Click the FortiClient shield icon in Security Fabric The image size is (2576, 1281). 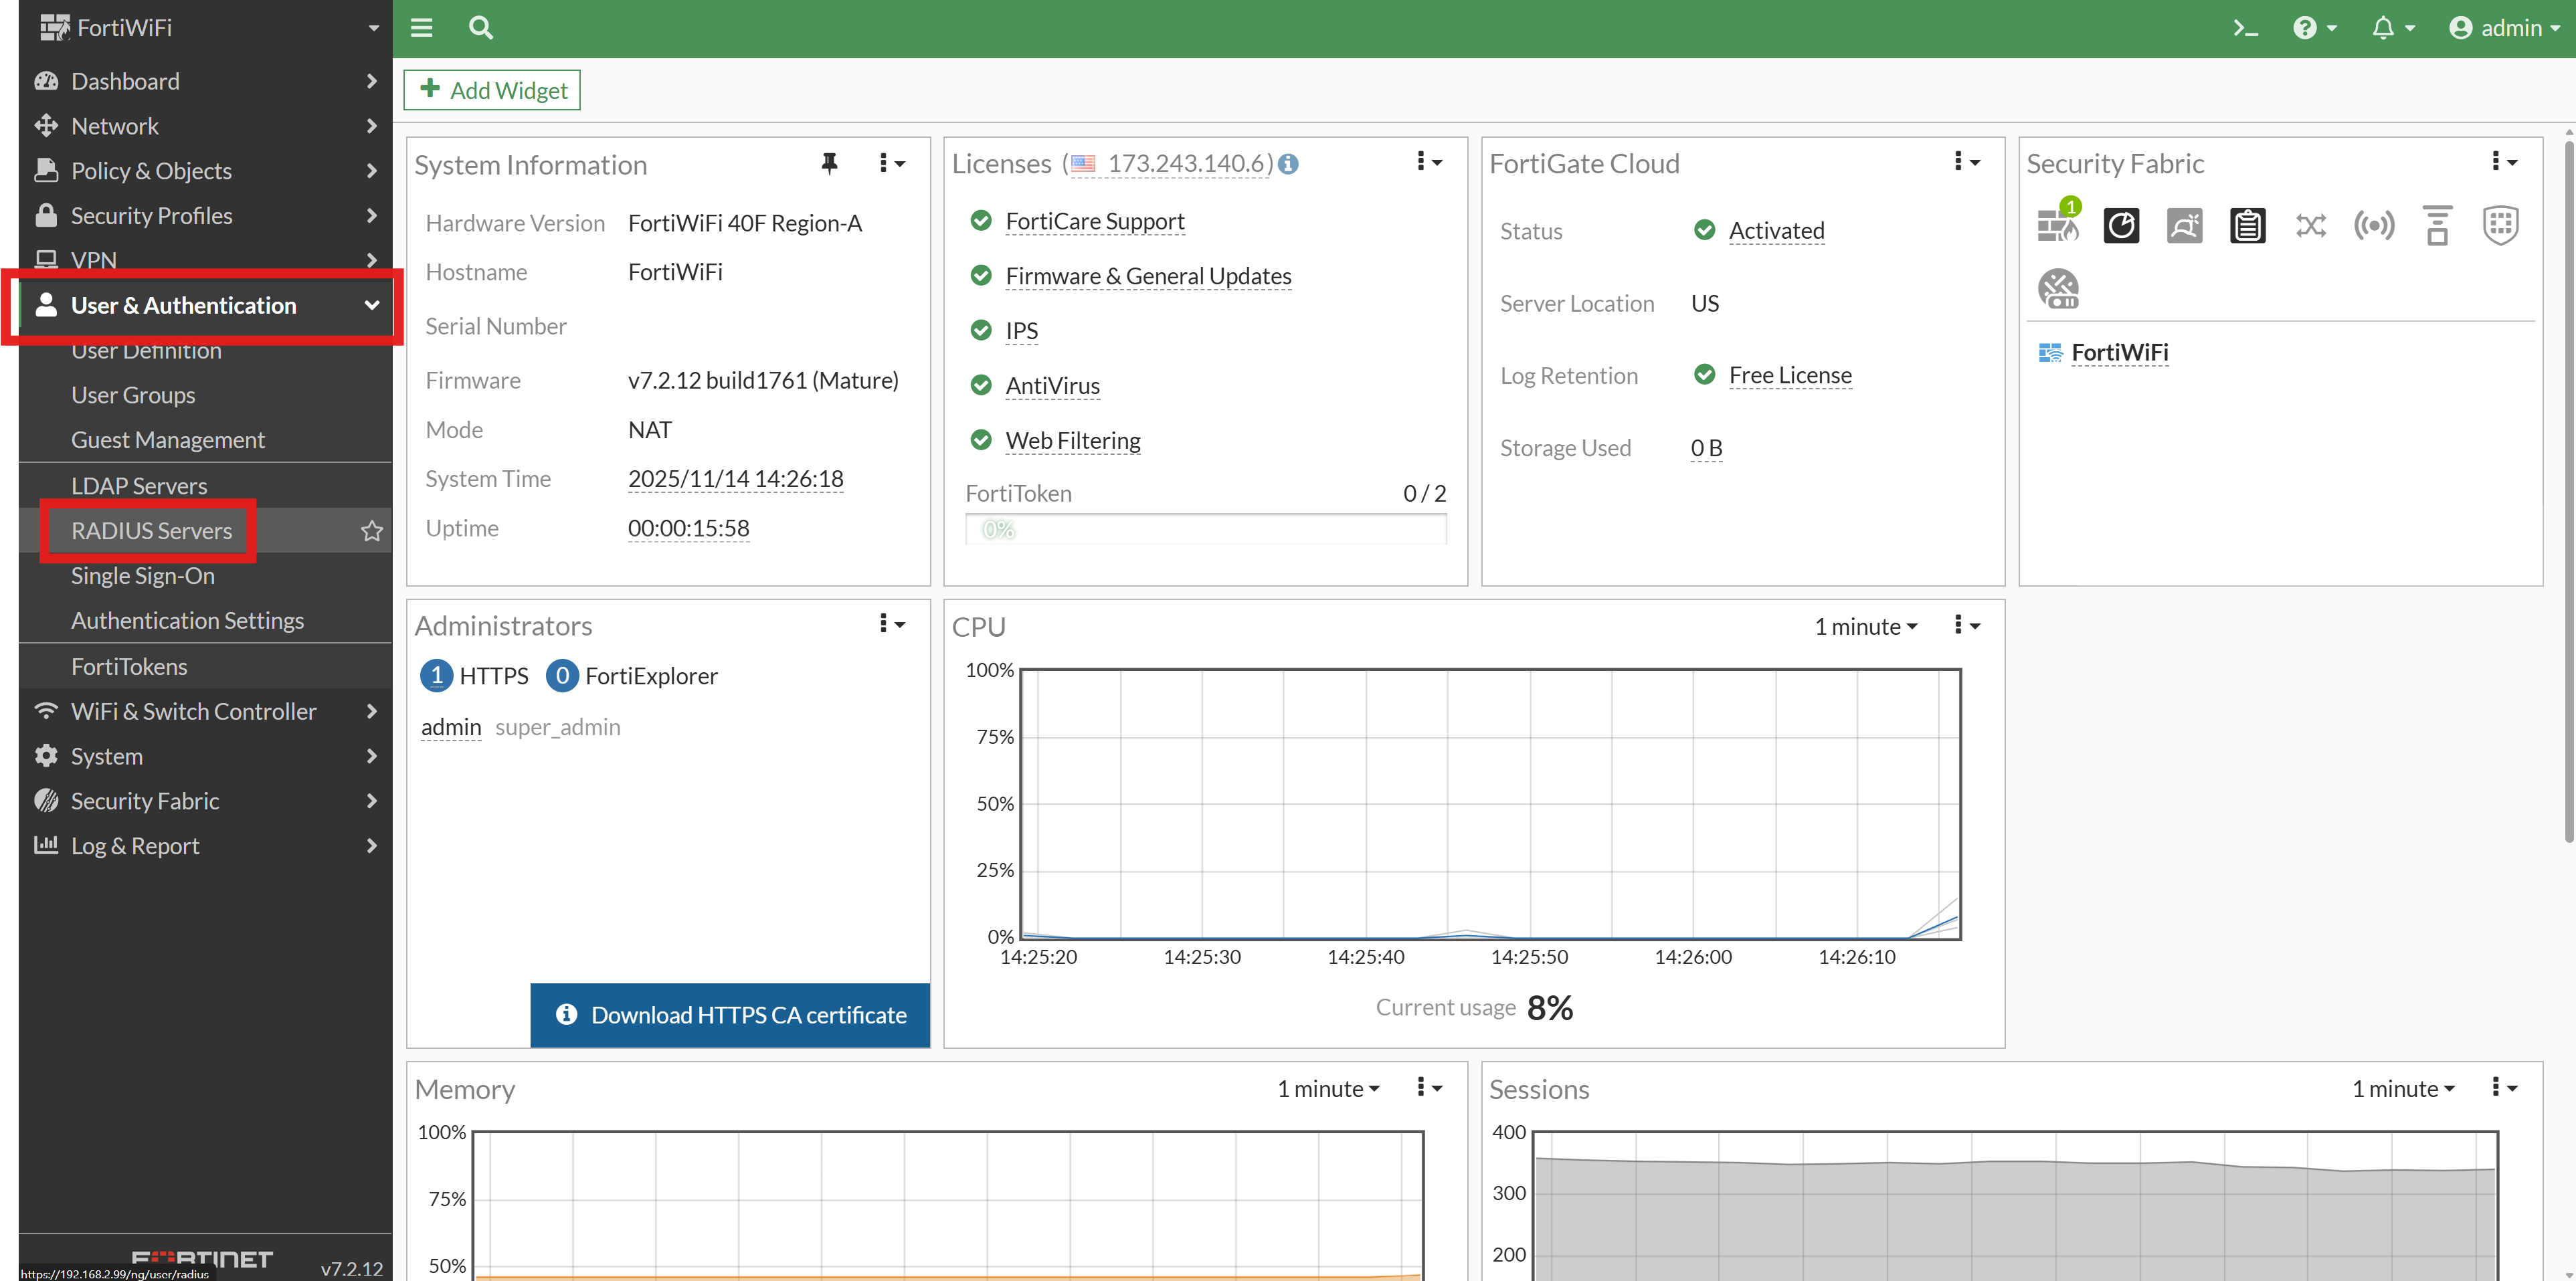pos(2501,225)
